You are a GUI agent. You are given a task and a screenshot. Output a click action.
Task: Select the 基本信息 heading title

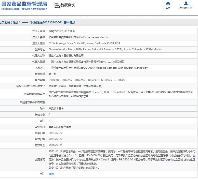tap(69, 22)
